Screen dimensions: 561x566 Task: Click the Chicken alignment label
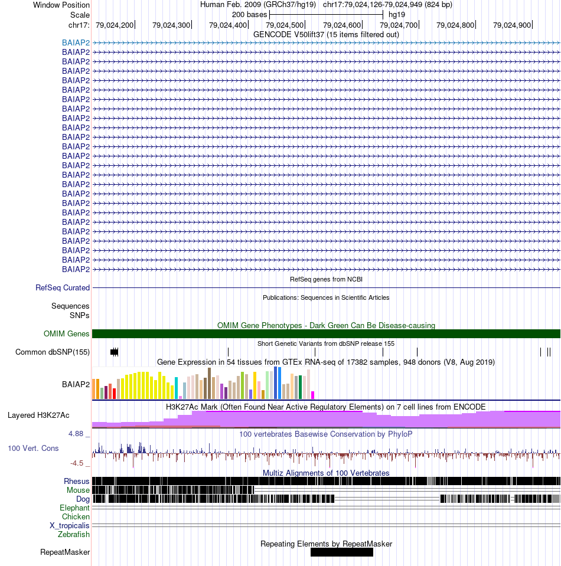click(76, 517)
